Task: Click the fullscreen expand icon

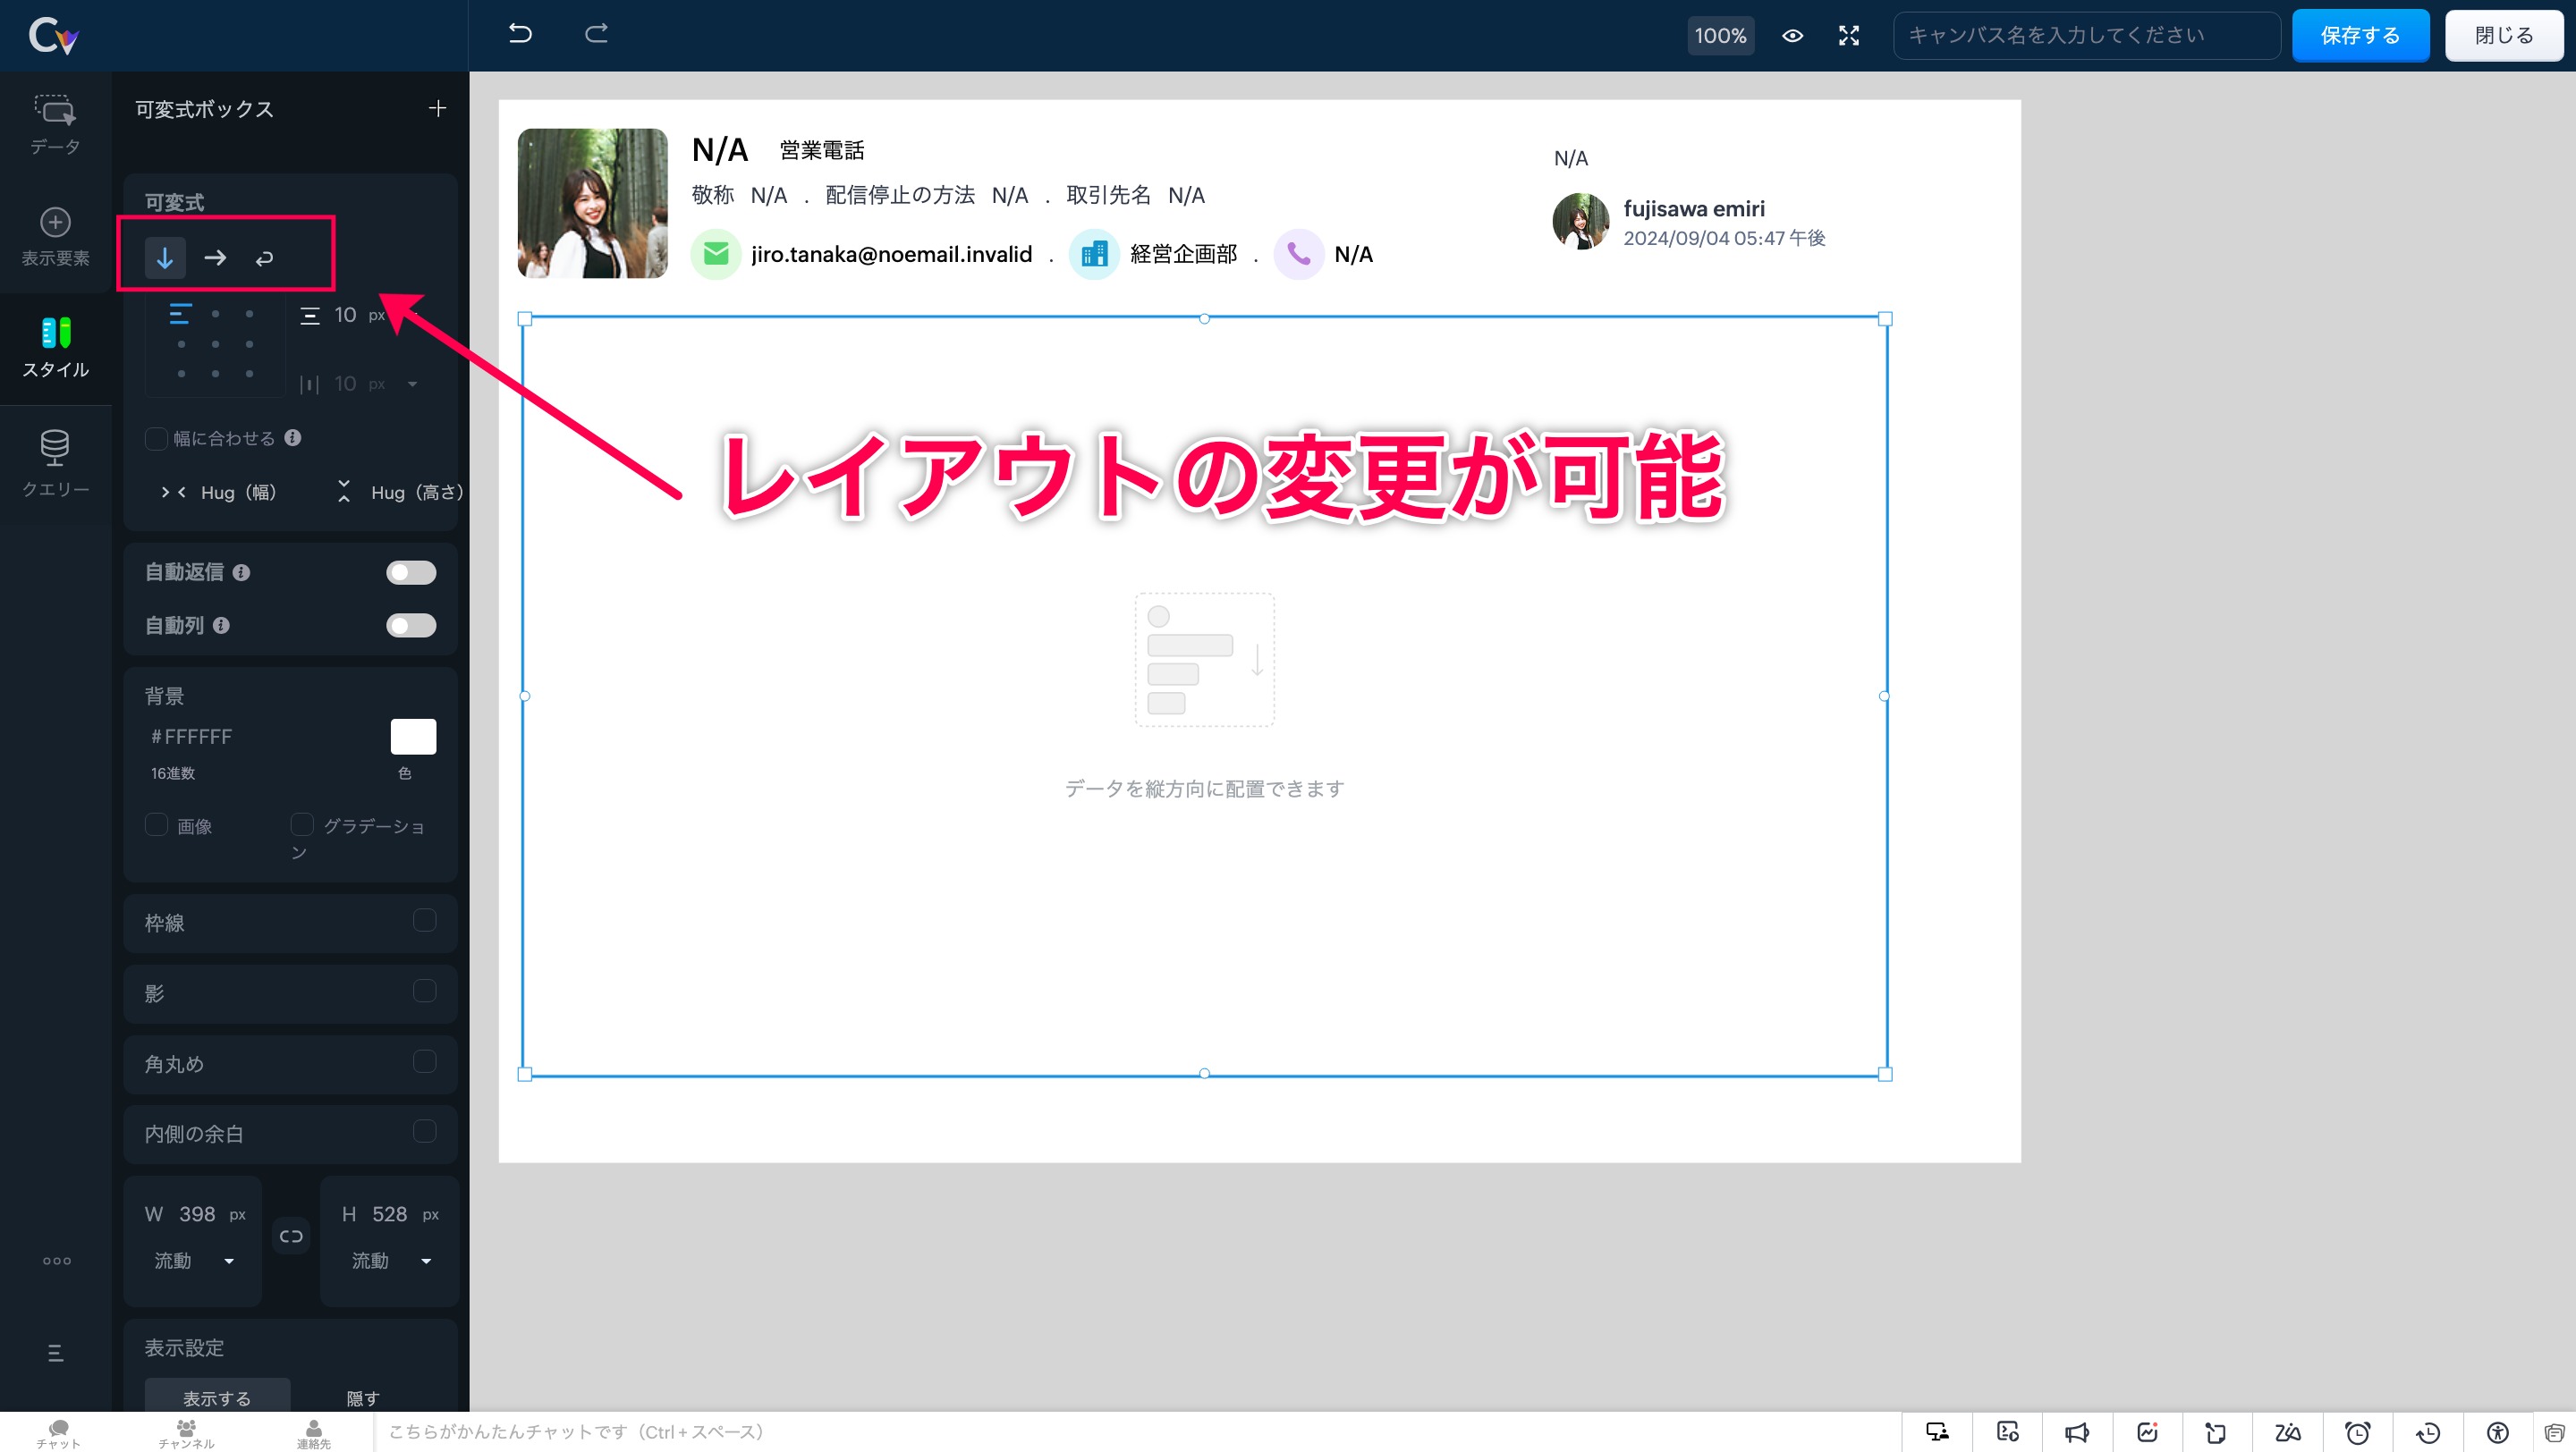Action: tap(1849, 36)
